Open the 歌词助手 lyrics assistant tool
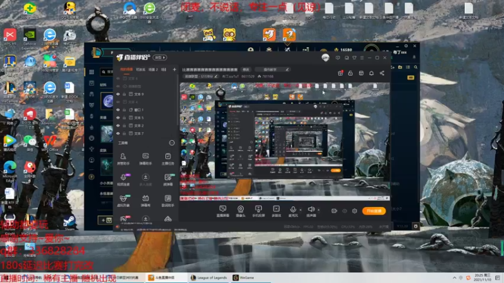 click(x=168, y=201)
